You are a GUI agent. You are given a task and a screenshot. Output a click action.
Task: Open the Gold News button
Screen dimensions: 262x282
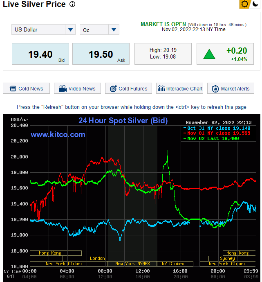coord(27,88)
